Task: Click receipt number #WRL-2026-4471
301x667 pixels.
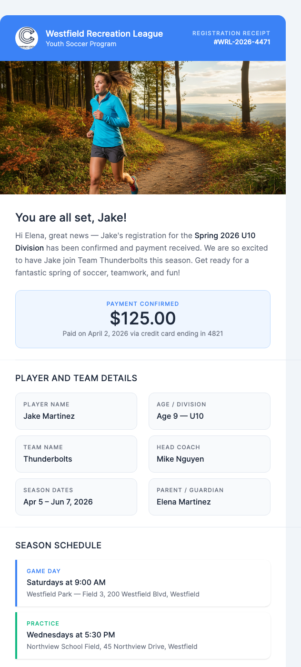Action: coord(242,42)
